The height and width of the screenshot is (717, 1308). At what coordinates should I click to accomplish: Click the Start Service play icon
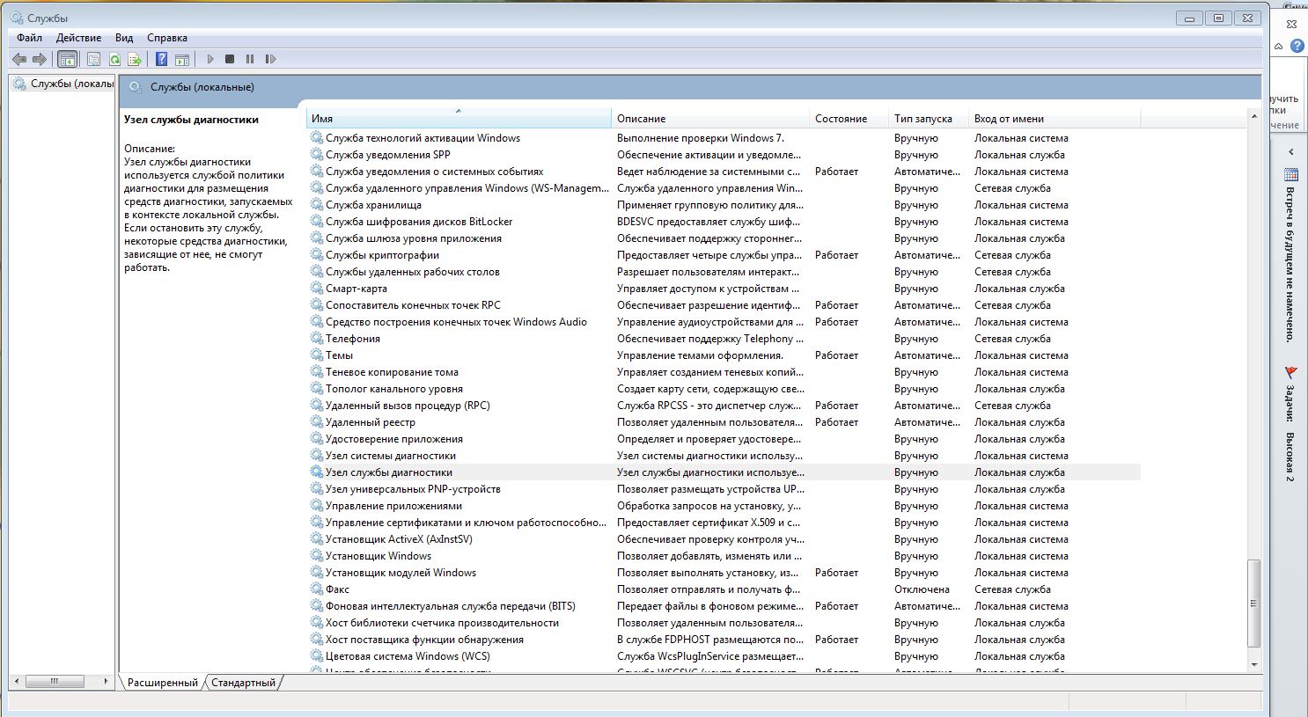(209, 59)
